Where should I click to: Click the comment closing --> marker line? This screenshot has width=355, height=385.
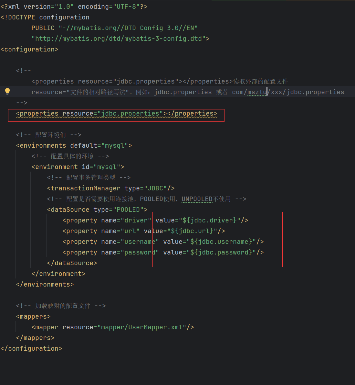point(22,103)
